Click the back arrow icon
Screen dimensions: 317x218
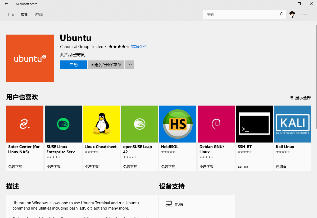[x=6, y=4]
